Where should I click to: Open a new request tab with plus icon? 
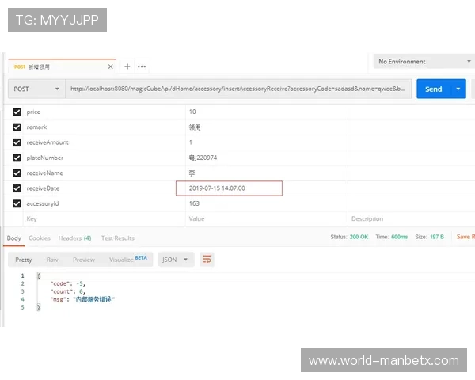click(x=127, y=66)
